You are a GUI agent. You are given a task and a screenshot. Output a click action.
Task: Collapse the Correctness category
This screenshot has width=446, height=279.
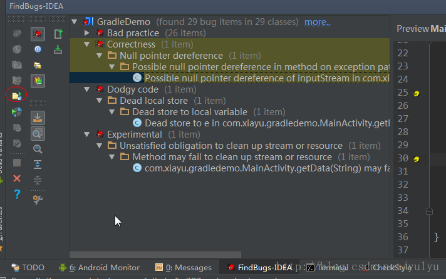pos(86,44)
